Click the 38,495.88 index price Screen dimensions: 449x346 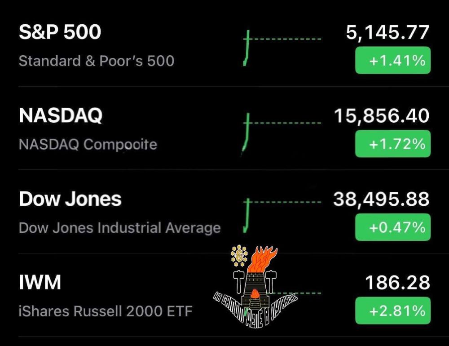click(381, 199)
